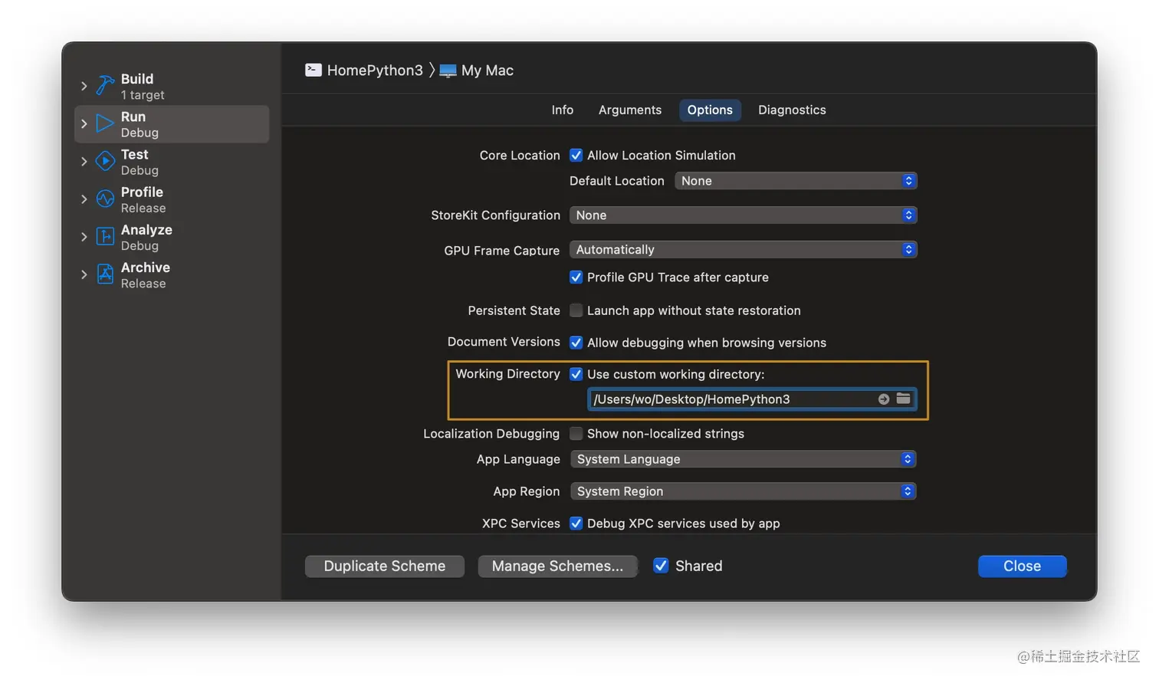Open the App Language dropdown
The width and height of the screenshot is (1159, 683).
coord(743,459)
